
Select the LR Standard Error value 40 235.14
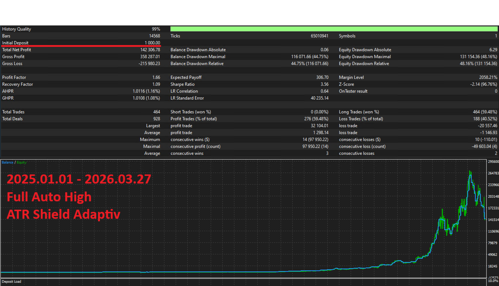320,98
